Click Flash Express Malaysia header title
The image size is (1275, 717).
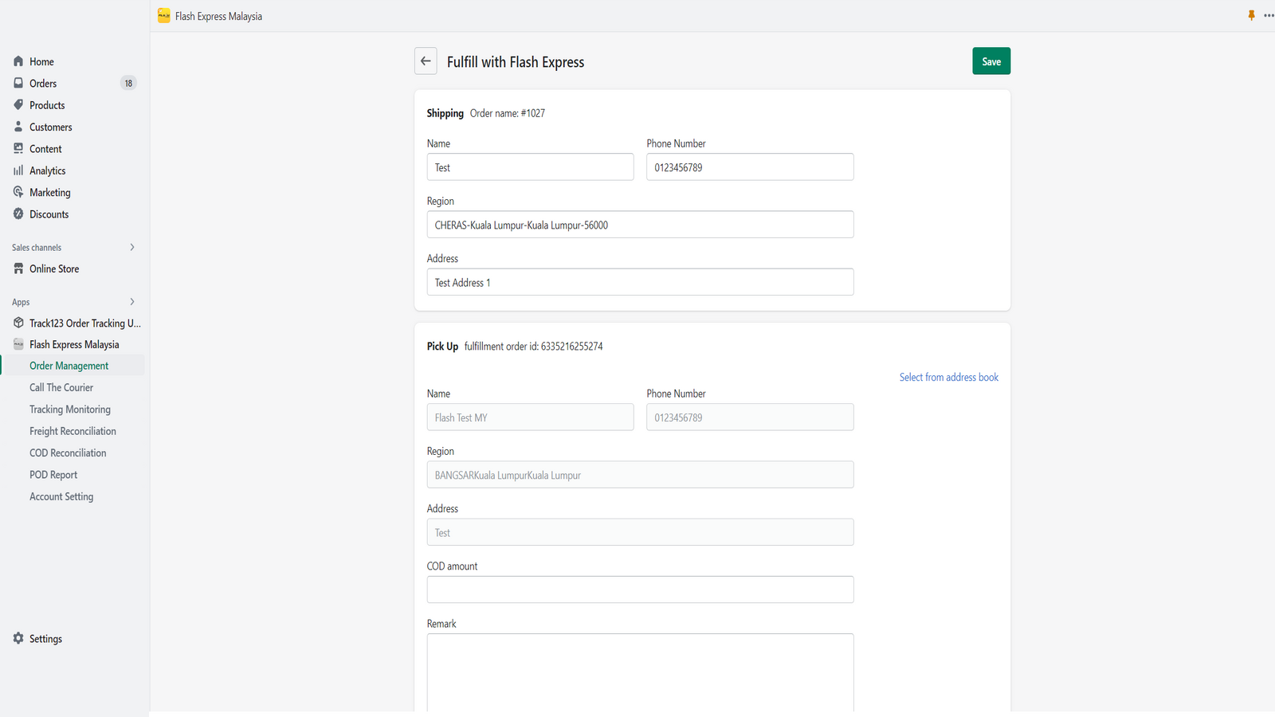tap(218, 16)
